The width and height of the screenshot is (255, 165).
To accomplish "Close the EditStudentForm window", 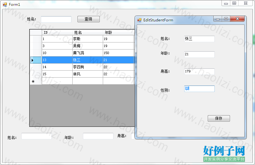I will pos(237,19).
